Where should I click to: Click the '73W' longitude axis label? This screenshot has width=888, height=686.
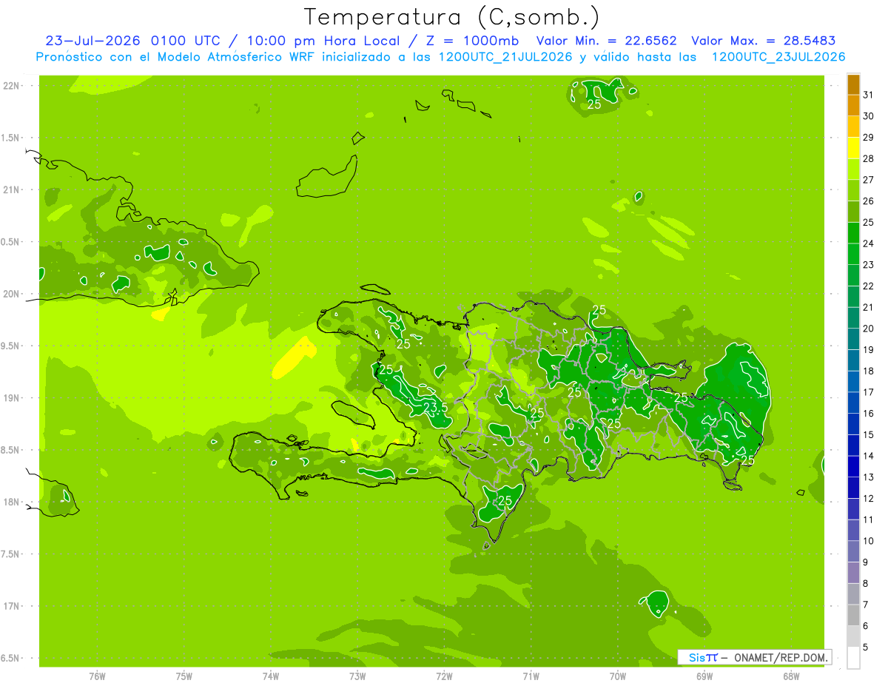pos(357,676)
